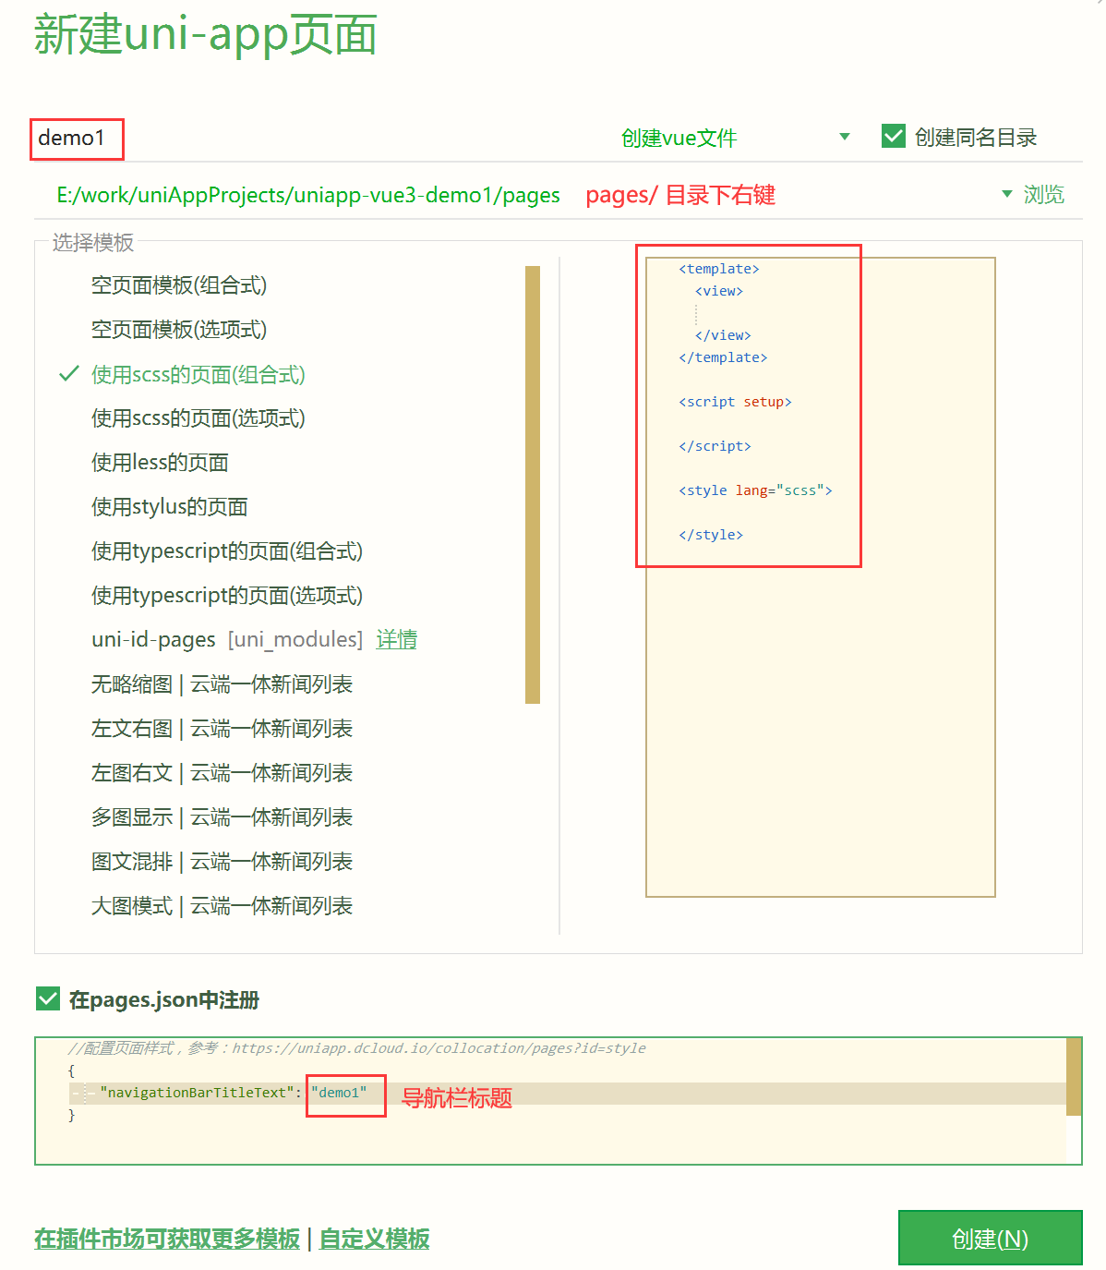Deselect the checked 使用scss的页面(组合式) template
Viewport: 1106px width, 1270px height.
point(198,374)
